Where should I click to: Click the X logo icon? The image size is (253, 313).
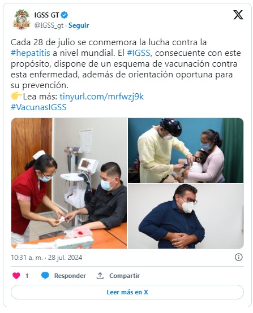coord(238,15)
